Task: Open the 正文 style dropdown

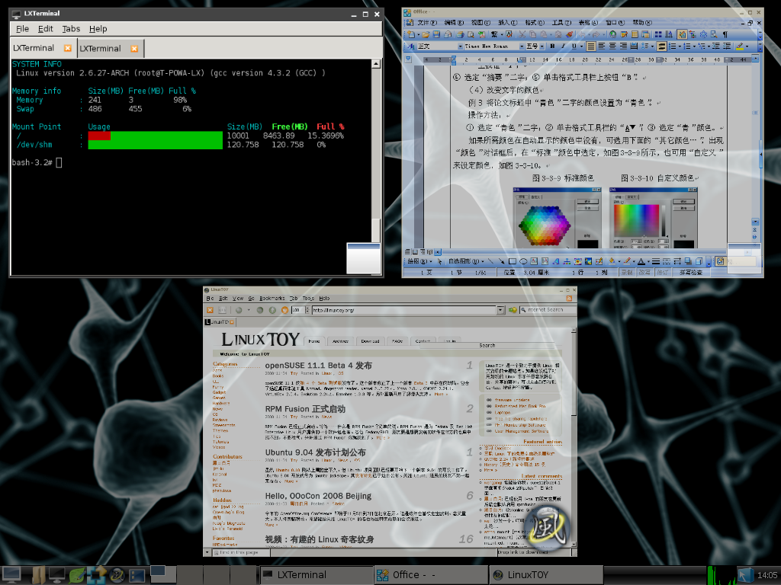Action: (460, 46)
